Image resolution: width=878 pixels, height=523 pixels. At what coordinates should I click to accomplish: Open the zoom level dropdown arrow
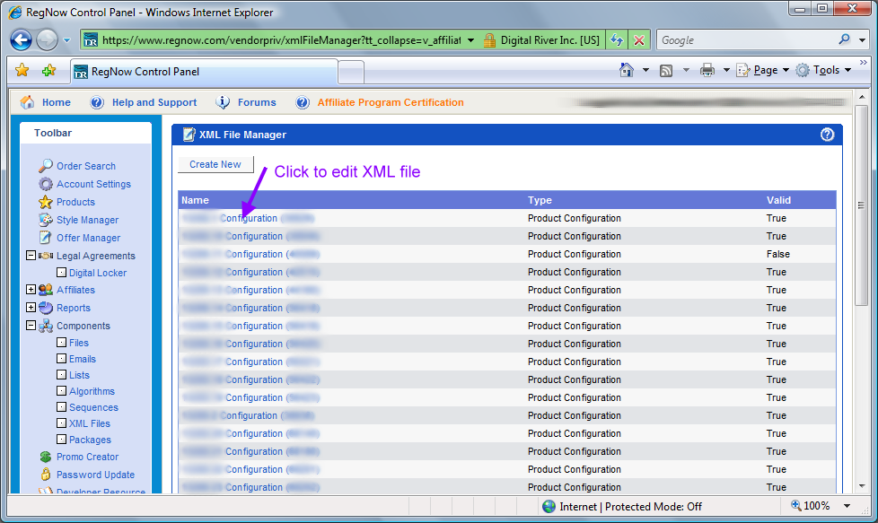click(847, 506)
